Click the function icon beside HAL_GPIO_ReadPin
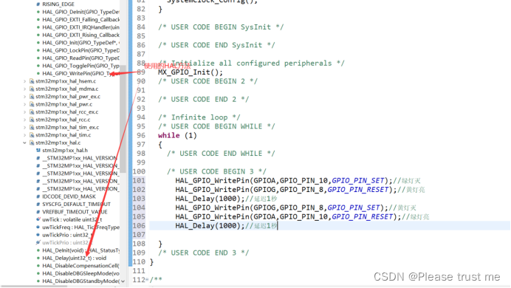511x288 pixels. pos(38,58)
